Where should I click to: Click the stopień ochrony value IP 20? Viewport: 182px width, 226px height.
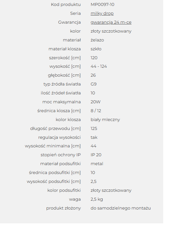coord(96,155)
